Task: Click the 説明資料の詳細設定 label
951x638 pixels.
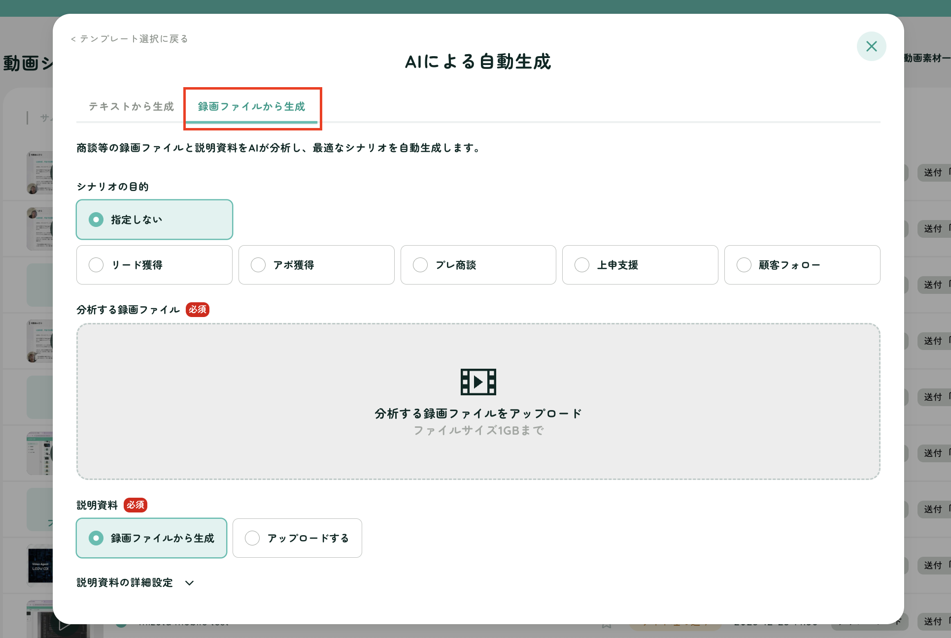Action: [x=125, y=583]
